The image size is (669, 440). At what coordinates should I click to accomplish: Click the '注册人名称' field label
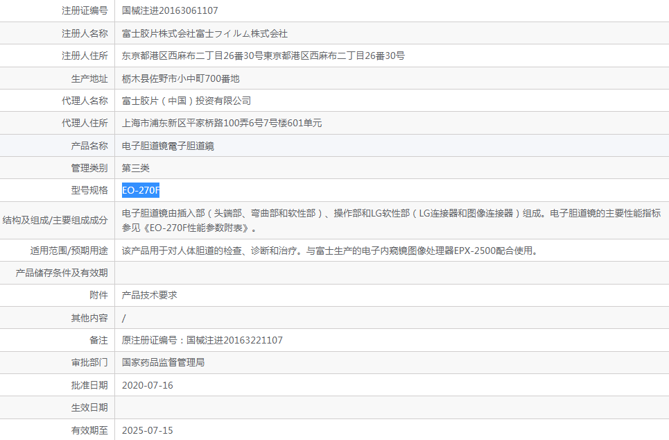pyautogui.click(x=85, y=33)
